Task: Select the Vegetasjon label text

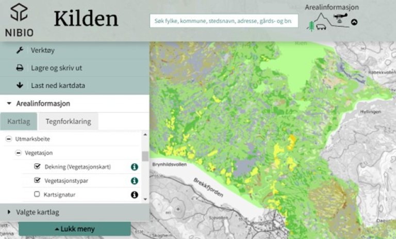Action: pyautogui.click(x=39, y=153)
